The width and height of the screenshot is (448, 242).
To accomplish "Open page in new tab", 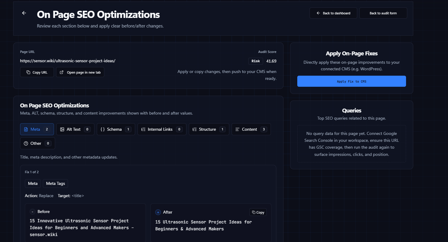I will 80,72.
